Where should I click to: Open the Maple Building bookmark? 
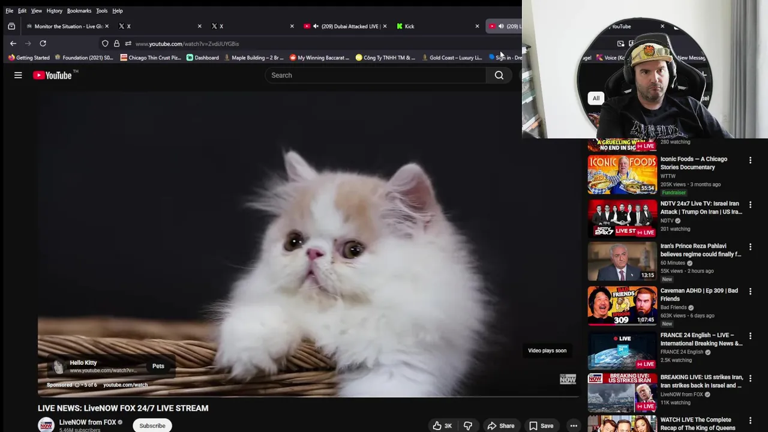[x=253, y=58]
